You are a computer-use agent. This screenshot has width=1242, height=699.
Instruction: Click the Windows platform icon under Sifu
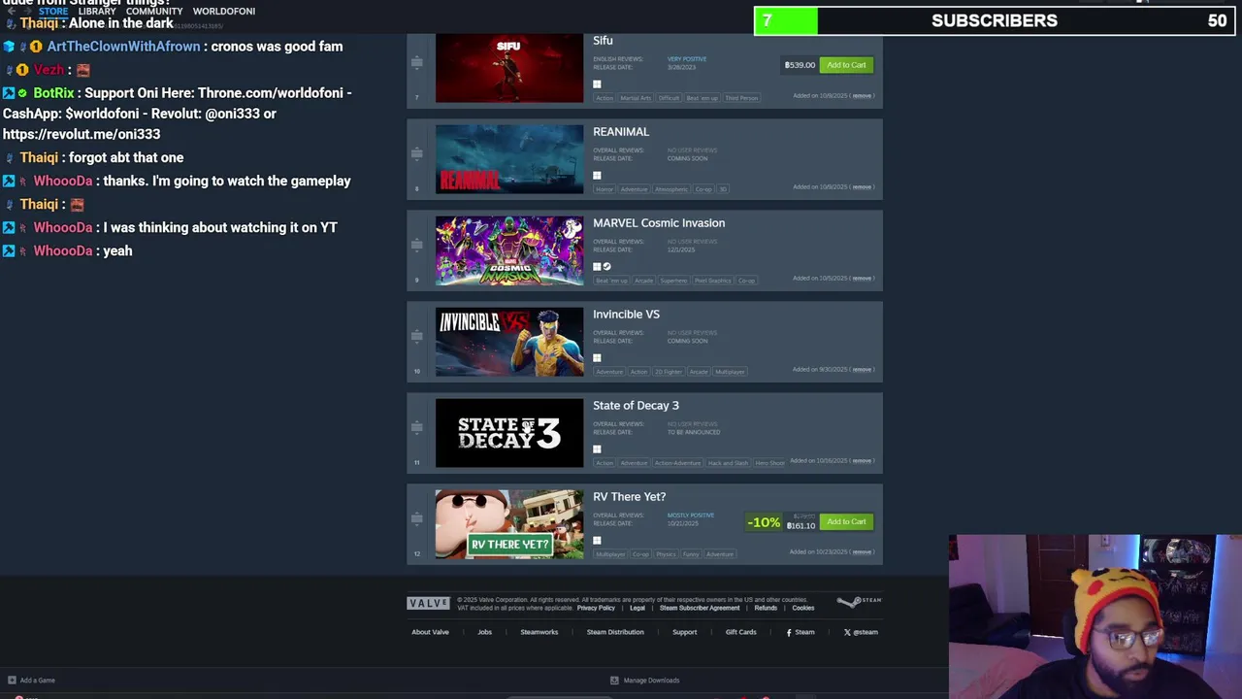[597, 84]
